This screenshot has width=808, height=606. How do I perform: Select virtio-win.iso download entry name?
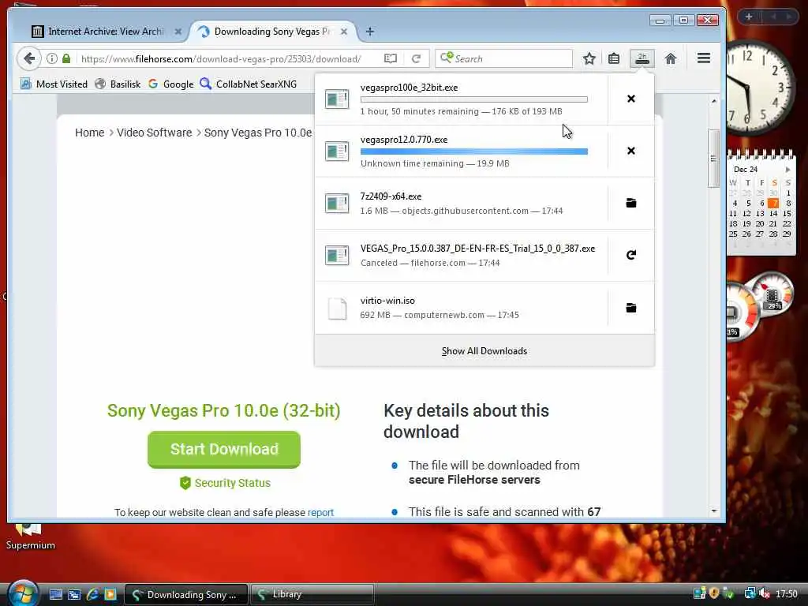click(x=387, y=301)
